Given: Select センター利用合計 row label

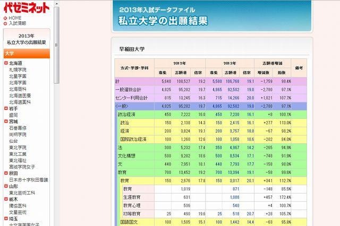Looking at the screenshot, I should coord(131,98).
